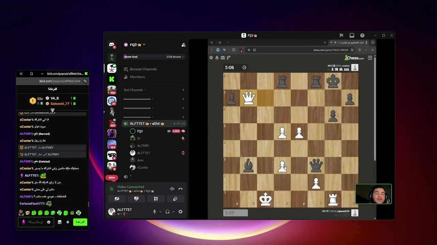Open a new tab in the streamed browser

click(325, 43)
